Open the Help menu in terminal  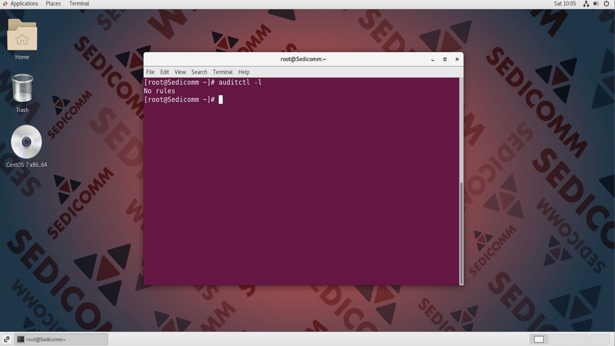tap(244, 72)
